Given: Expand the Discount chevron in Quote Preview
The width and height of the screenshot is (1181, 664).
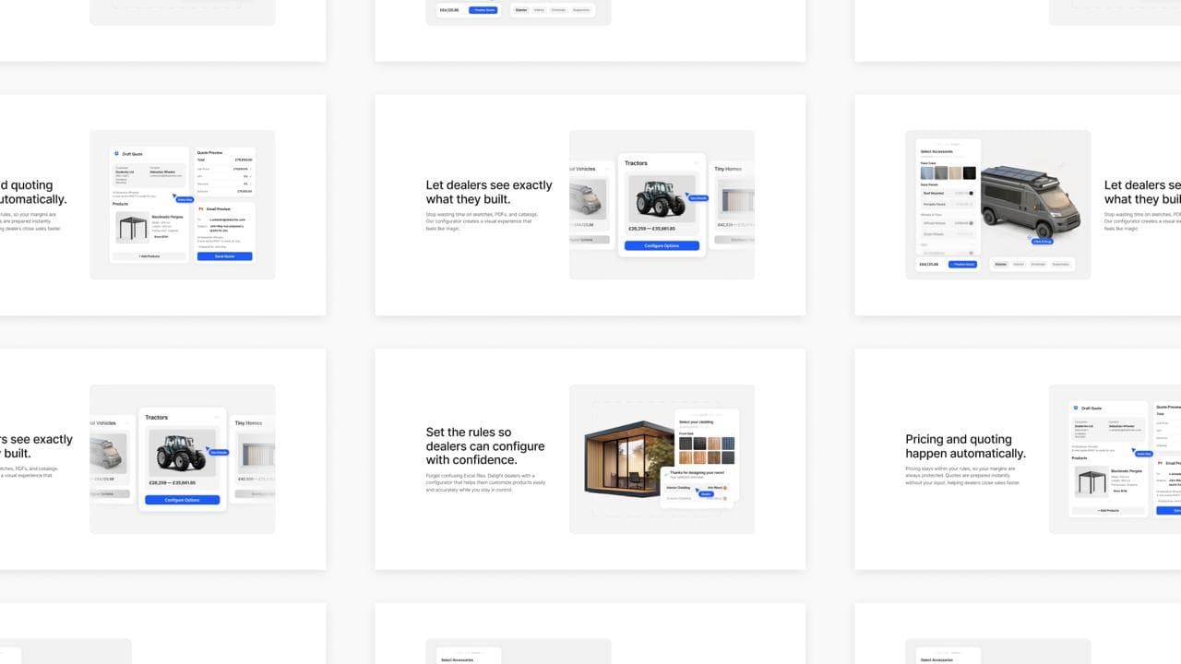Looking at the screenshot, I should tap(250, 184).
